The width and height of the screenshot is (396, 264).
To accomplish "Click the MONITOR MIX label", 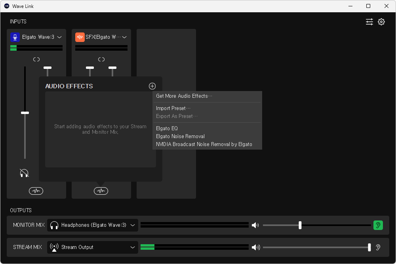I will [29, 225].
